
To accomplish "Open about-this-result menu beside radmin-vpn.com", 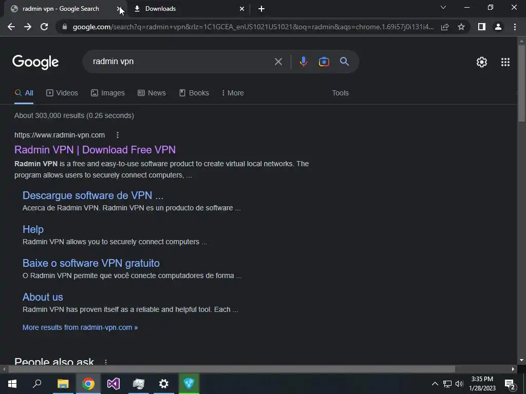I will (x=118, y=135).
